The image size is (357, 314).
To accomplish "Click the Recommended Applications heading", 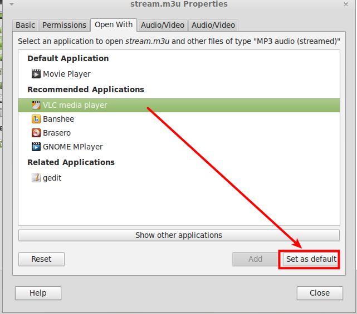I will pos(86,89).
